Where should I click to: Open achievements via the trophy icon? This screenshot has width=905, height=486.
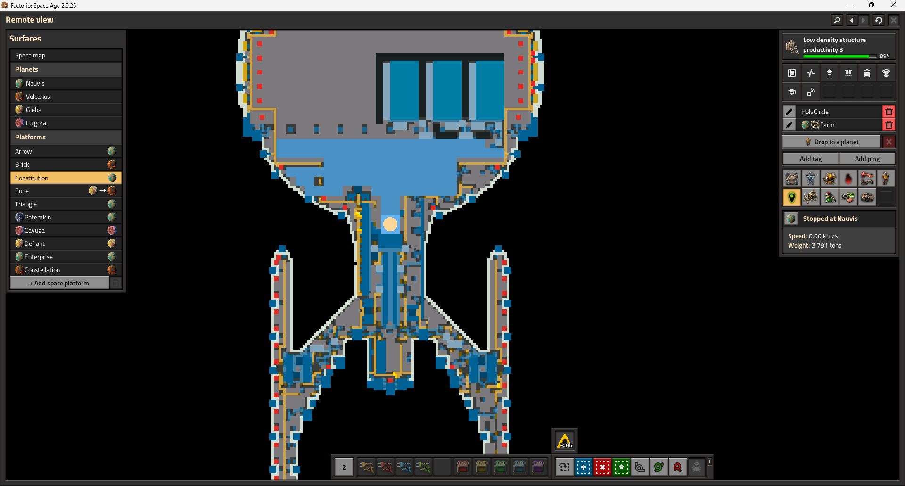886,73
